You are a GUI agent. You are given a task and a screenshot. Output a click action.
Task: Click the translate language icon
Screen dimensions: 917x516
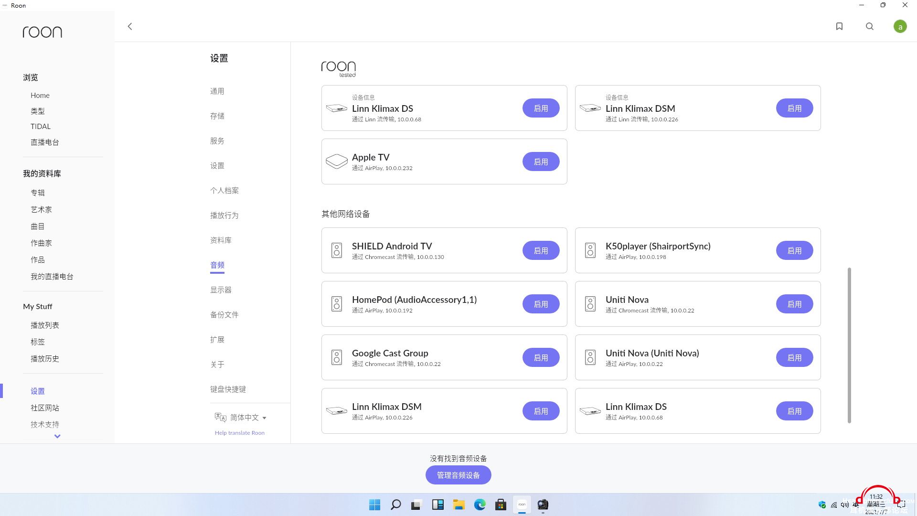point(220,417)
